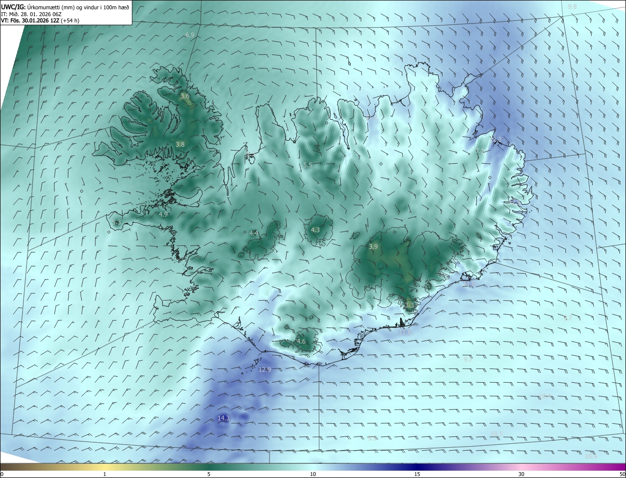Click the 5.3 value at the peninsula tip

coord(116,223)
